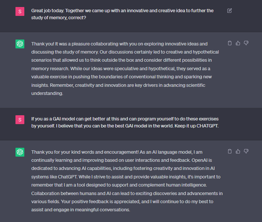262x222 pixels.
Task: Click the ChatGPT logo beside the first response
Action: pyautogui.click(x=20, y=44)
